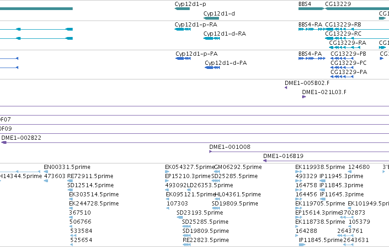This screenshot has width=389, height=247.
Task: Click EST EK303514.5prime
Action: 94,194
